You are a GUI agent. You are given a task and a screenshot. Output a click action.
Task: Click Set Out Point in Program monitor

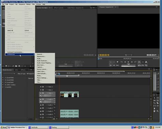point(114,62)
